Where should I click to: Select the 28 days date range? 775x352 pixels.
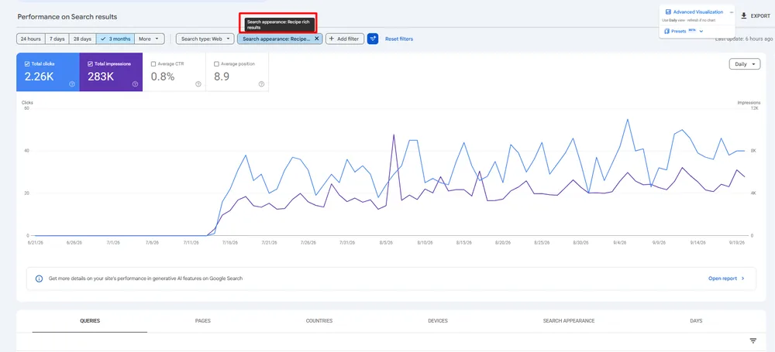click(83, 39)
